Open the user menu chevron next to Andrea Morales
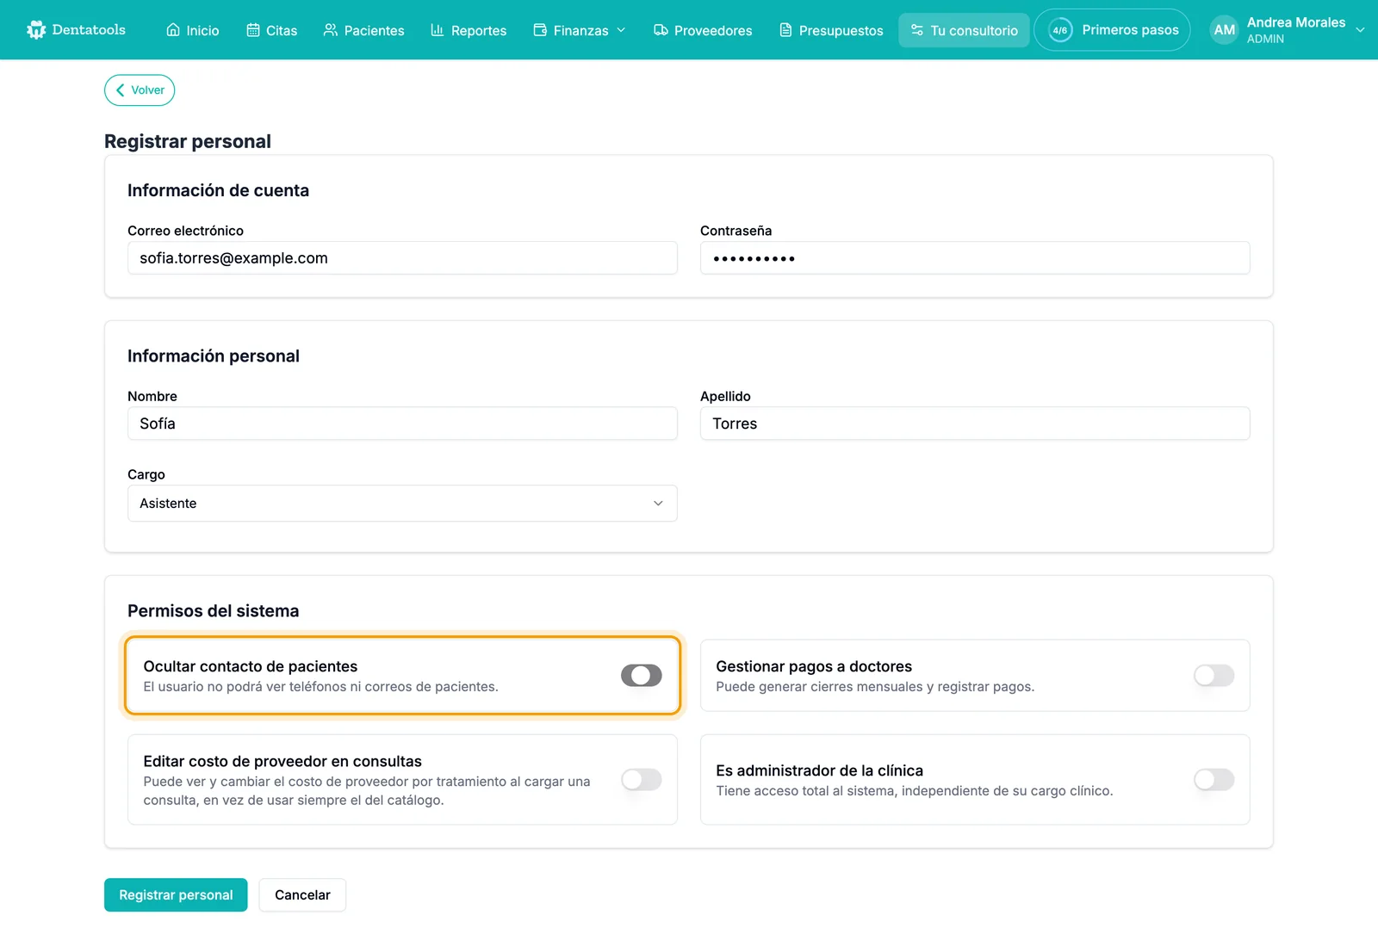 pyautogui.click(x=1360, y=30)
